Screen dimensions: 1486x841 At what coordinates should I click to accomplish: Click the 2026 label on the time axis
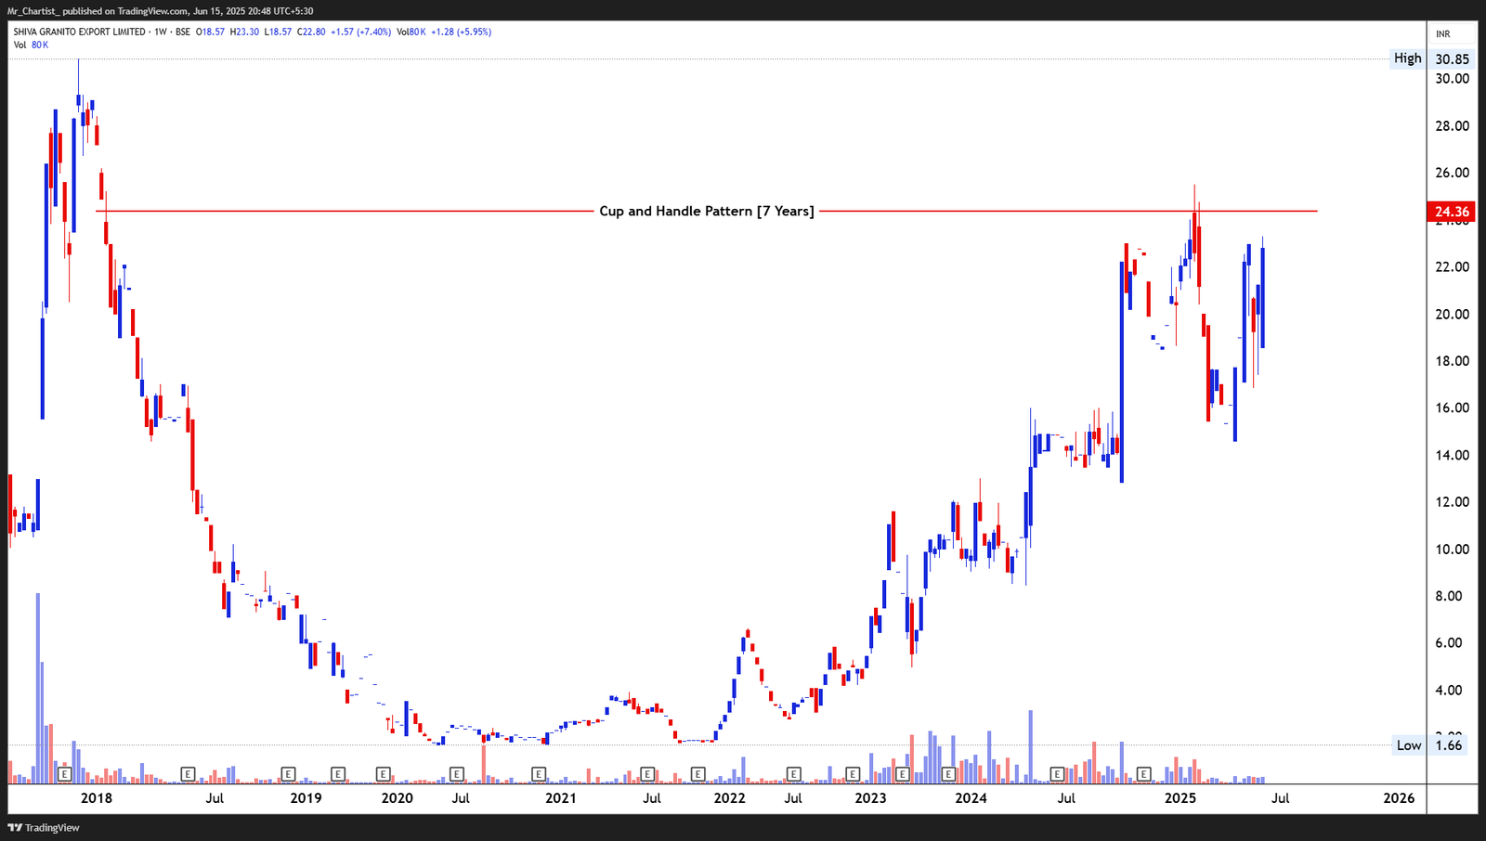point(1399,798)
